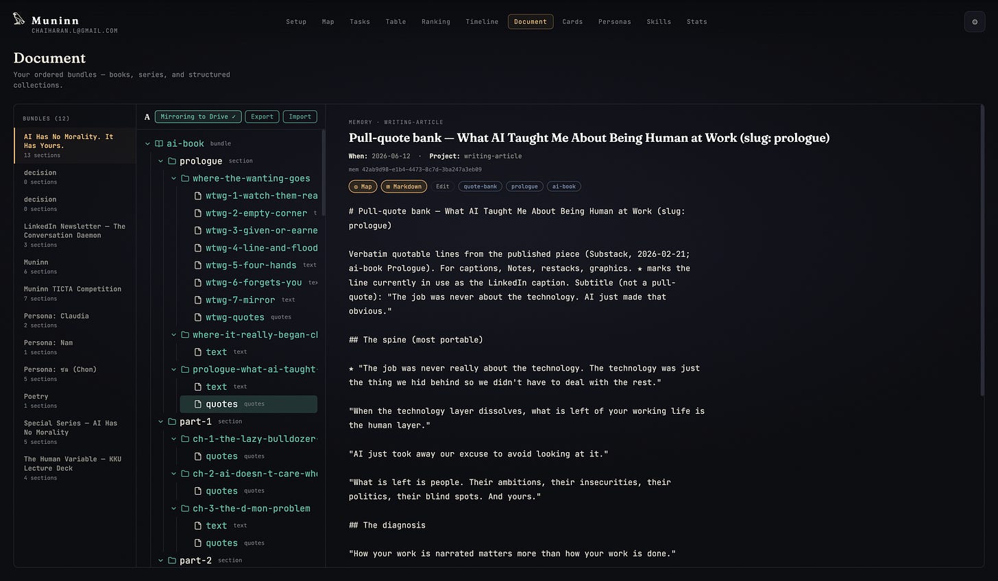Select 'The Human Variable — KKU Lecture Deck'
This screenshot has height=581, width=998.
coord(75,468)
